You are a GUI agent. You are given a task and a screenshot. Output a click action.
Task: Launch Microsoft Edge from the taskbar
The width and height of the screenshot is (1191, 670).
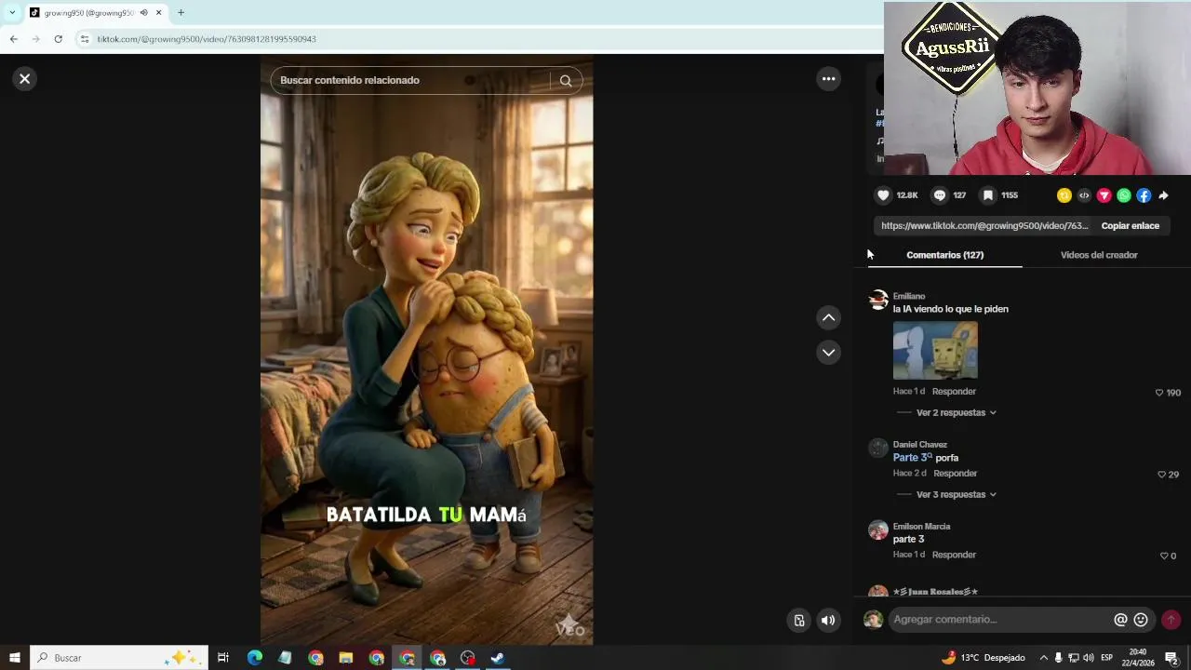click(x=254, y=658)
